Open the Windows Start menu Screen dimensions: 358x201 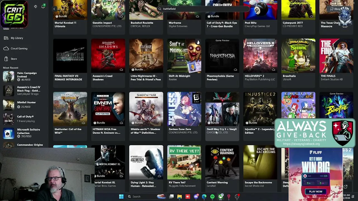(x=121, y=197)
